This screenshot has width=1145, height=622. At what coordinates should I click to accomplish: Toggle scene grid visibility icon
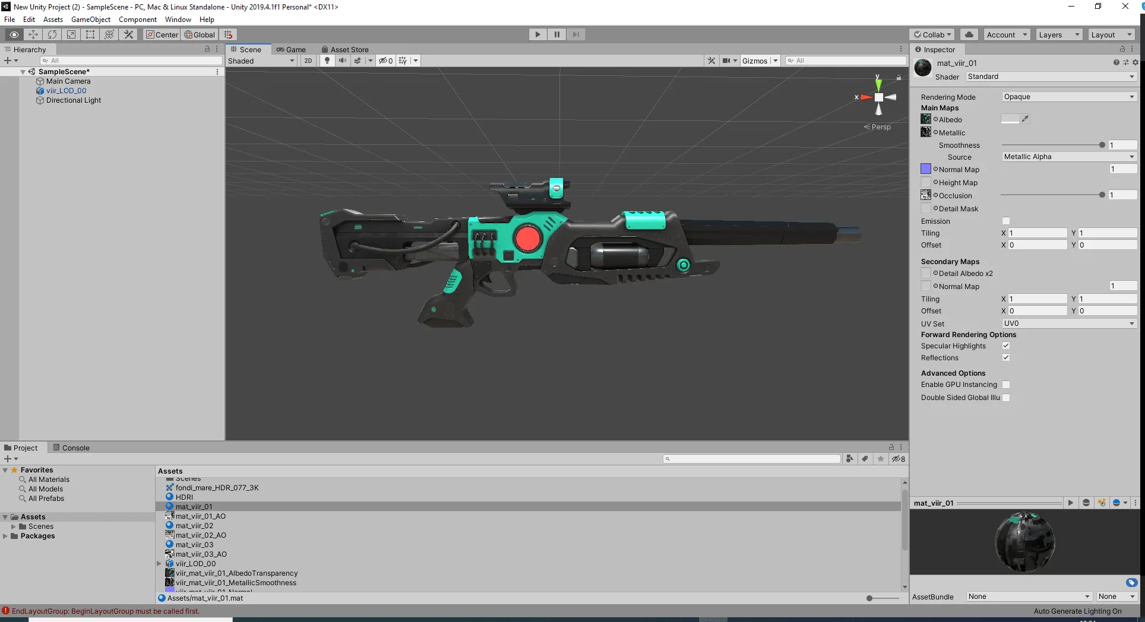tap(403, 61)
